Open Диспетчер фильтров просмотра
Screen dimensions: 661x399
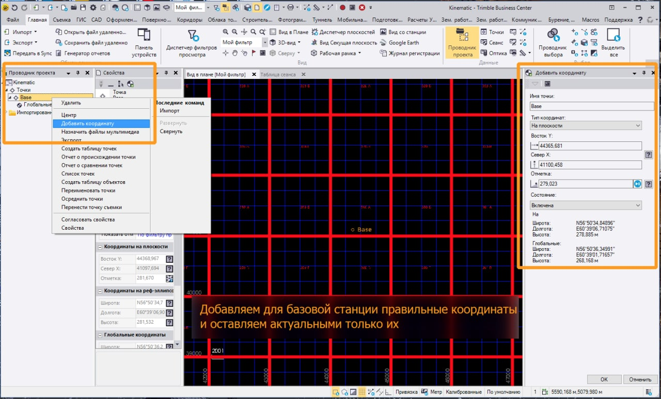(192, 43)
